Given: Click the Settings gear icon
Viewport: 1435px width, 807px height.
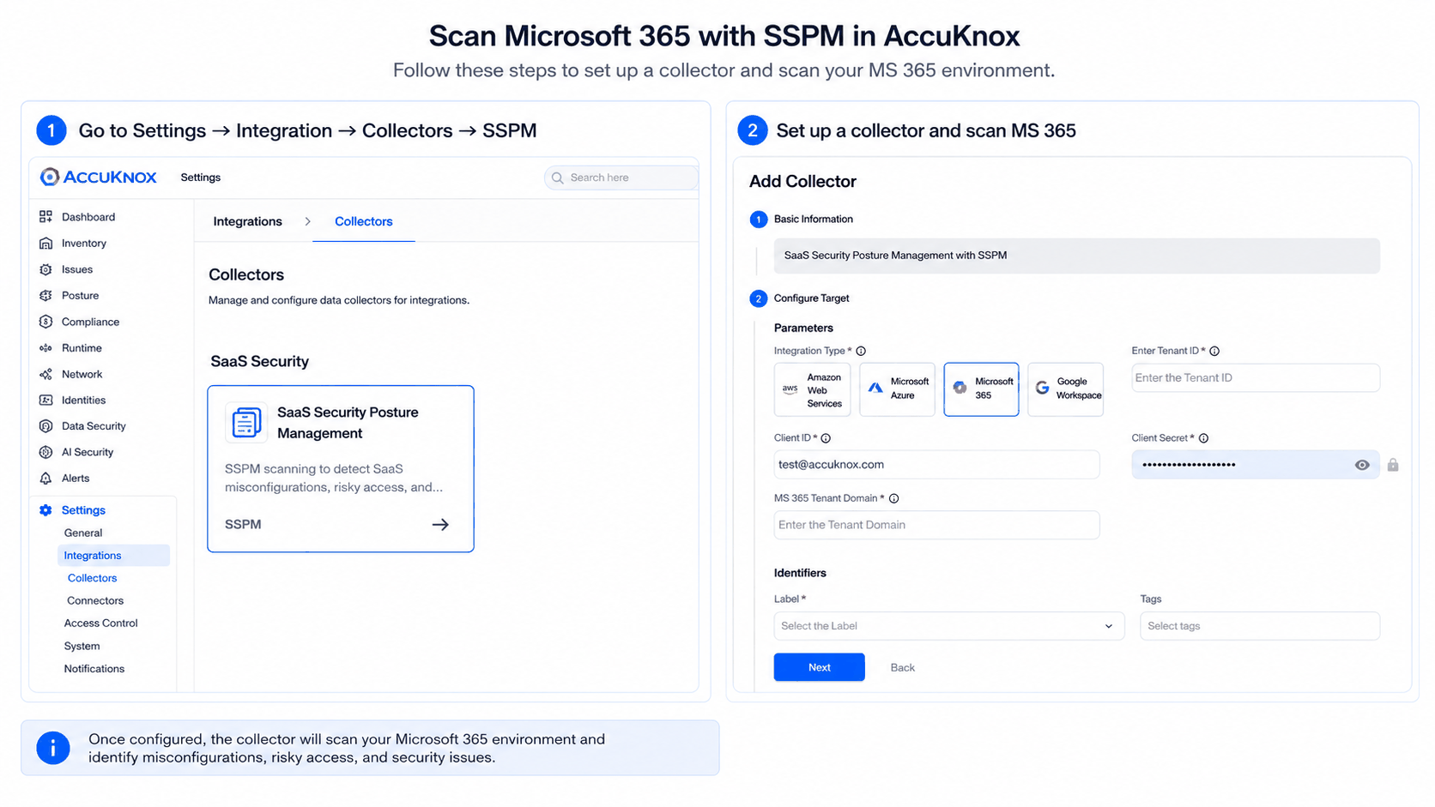Looking at the screenshot, I should 45,510.
